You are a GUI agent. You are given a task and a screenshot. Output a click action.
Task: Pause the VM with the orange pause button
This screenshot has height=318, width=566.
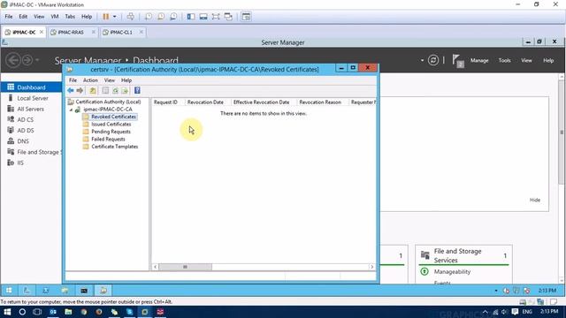click(x=106, y=17)
